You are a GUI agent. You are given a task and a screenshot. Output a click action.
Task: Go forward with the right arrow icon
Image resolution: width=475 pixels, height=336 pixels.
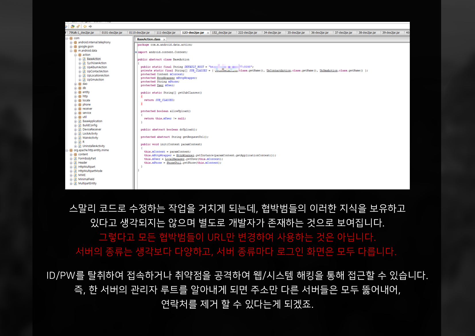pyautogui.click(x=90, y=26)
